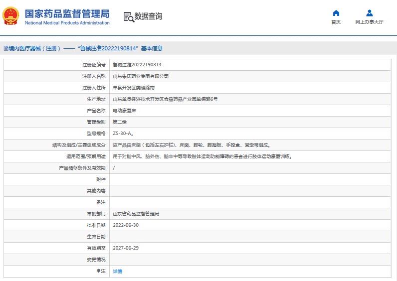Image resolution: width=397 pixels, height=281 pixels.
Task: Select the structure text 该产品由床架
Action: point(192,145)
